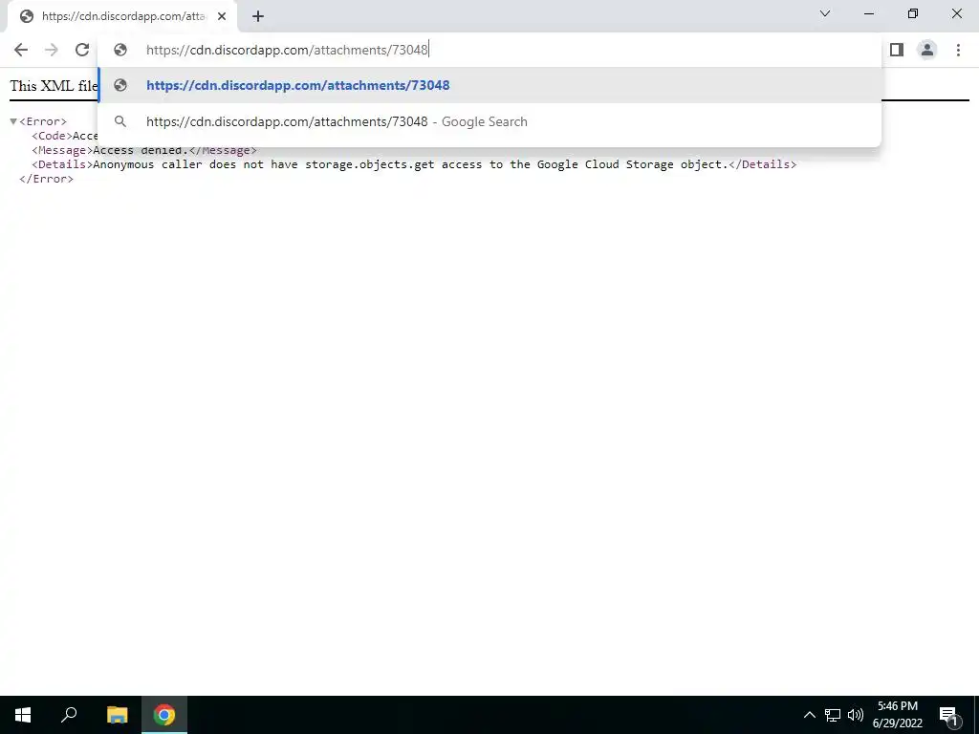
Task: Go back to the previous page
Action: pos(21,50)
